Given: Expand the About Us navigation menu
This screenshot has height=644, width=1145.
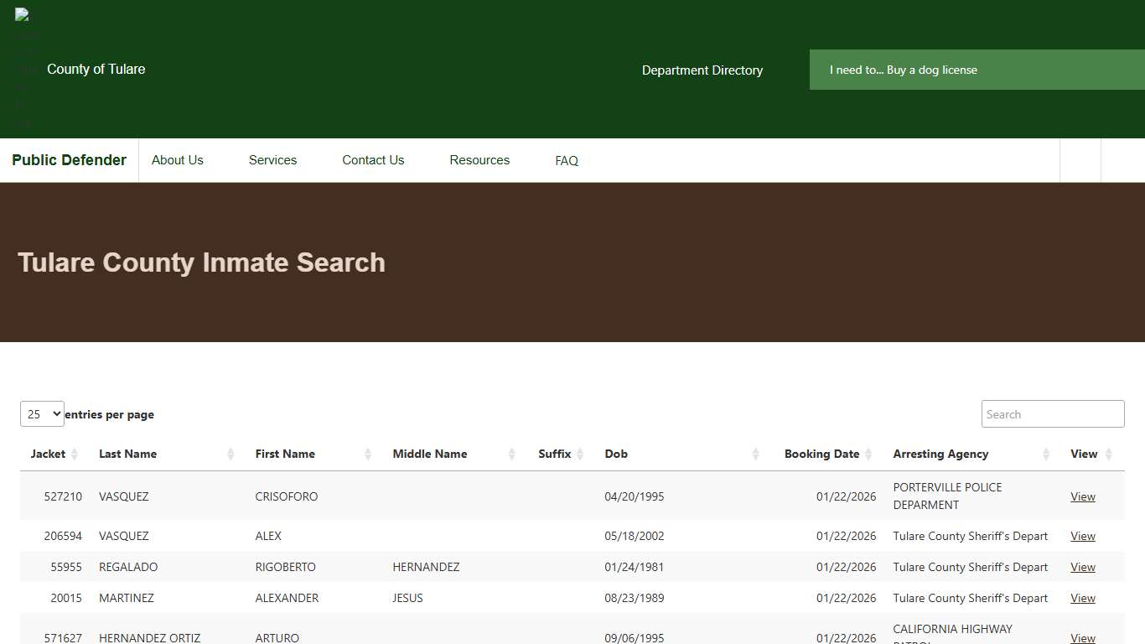Looking at the screenshot, I should coord(177,160).
